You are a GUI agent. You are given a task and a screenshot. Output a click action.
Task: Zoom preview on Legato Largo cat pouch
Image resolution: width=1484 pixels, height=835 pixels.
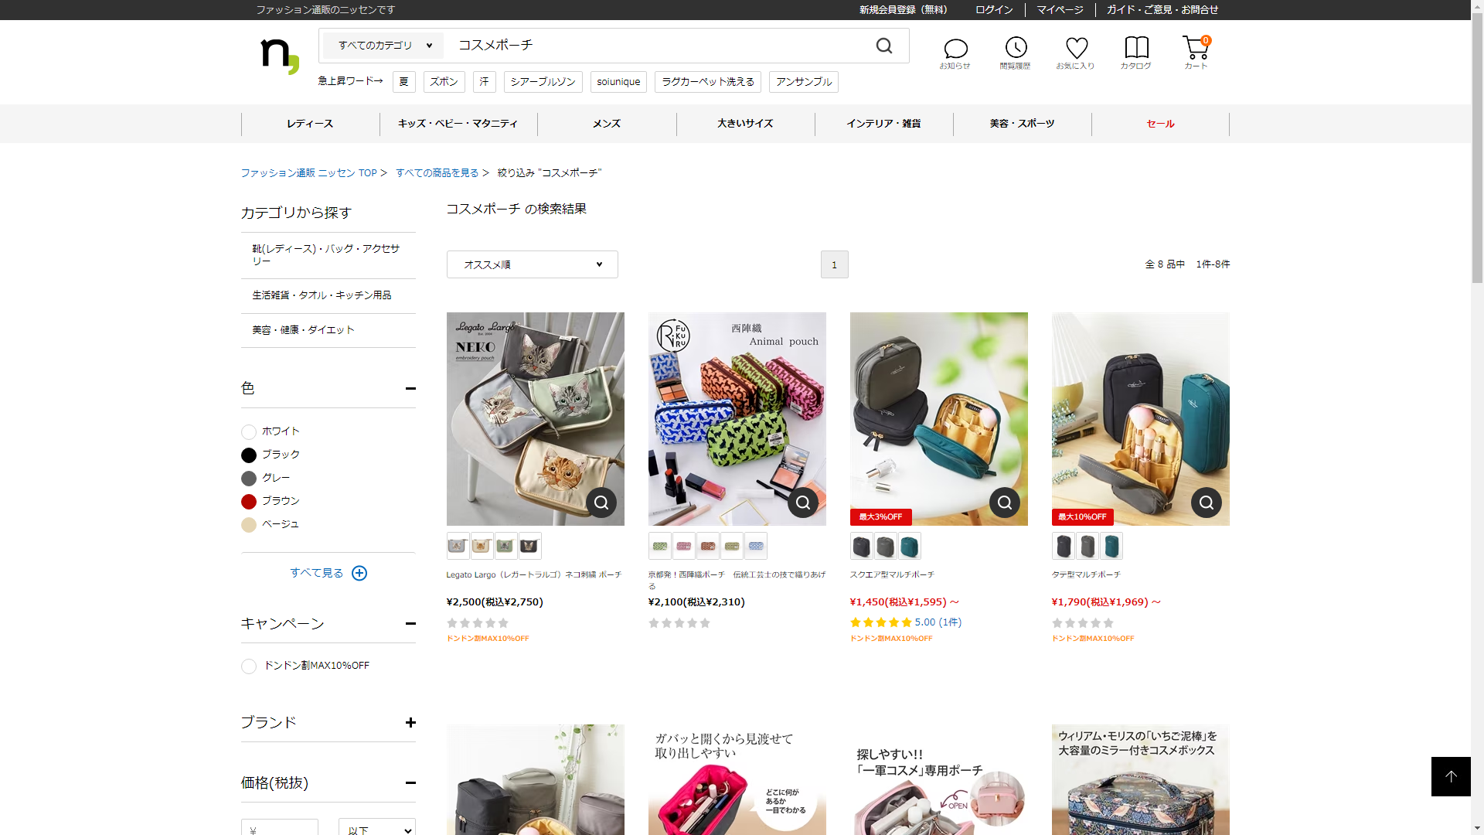601,503
